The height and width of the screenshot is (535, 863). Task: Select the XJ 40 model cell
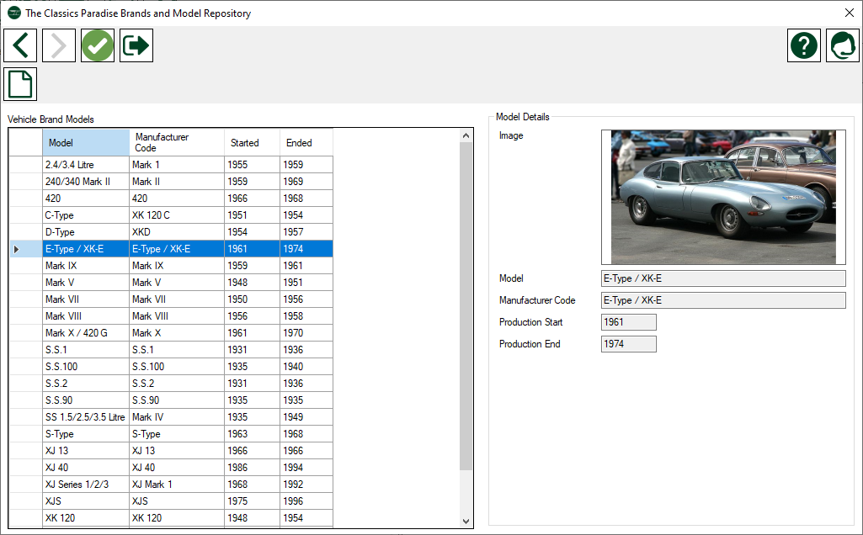86,468
